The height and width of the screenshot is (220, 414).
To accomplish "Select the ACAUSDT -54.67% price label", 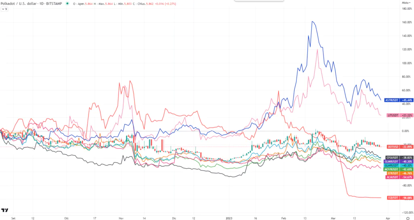I will pyautogui.click(x=399, y=177).
